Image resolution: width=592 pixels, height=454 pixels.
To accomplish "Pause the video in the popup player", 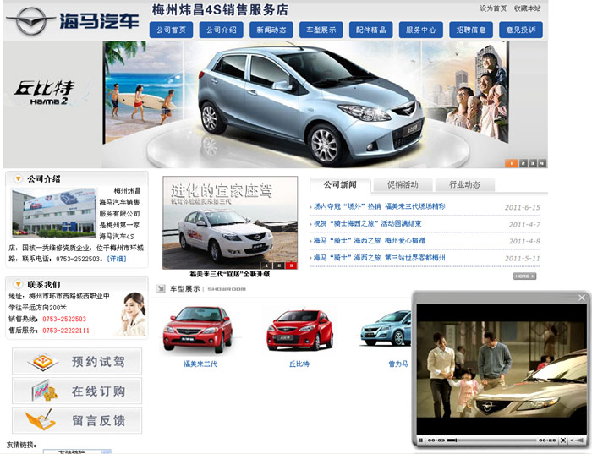I will (421, 440).
